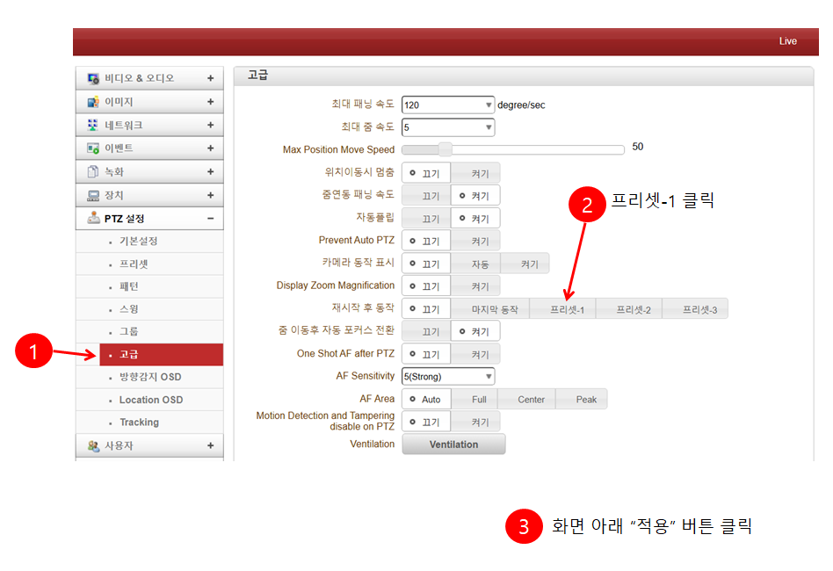
Task: Set AF Area to Center
Action: point(527,399)
